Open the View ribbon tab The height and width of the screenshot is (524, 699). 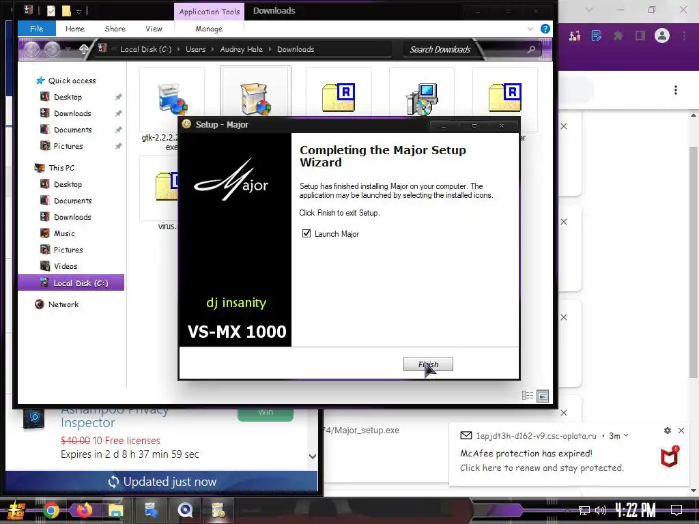pyautogui.click(x=154, y=29)
